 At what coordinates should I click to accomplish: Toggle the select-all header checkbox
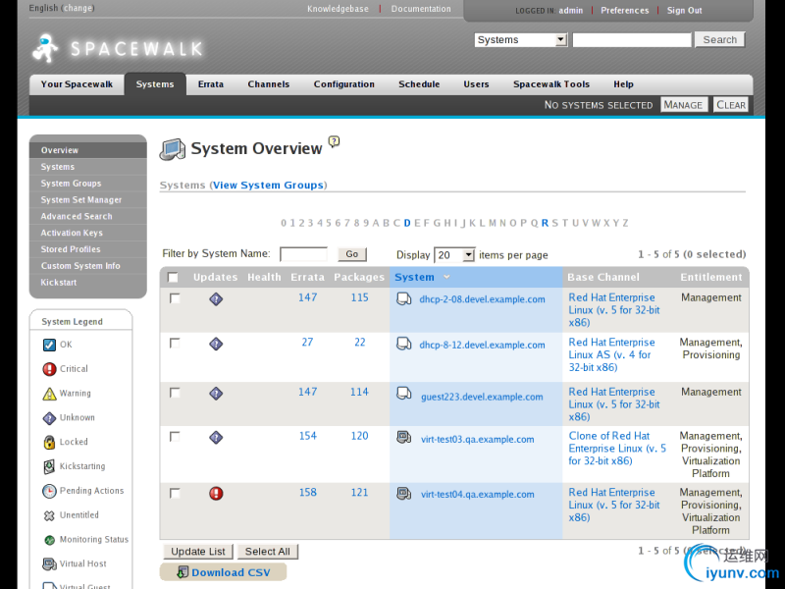[x=174, y=277]
